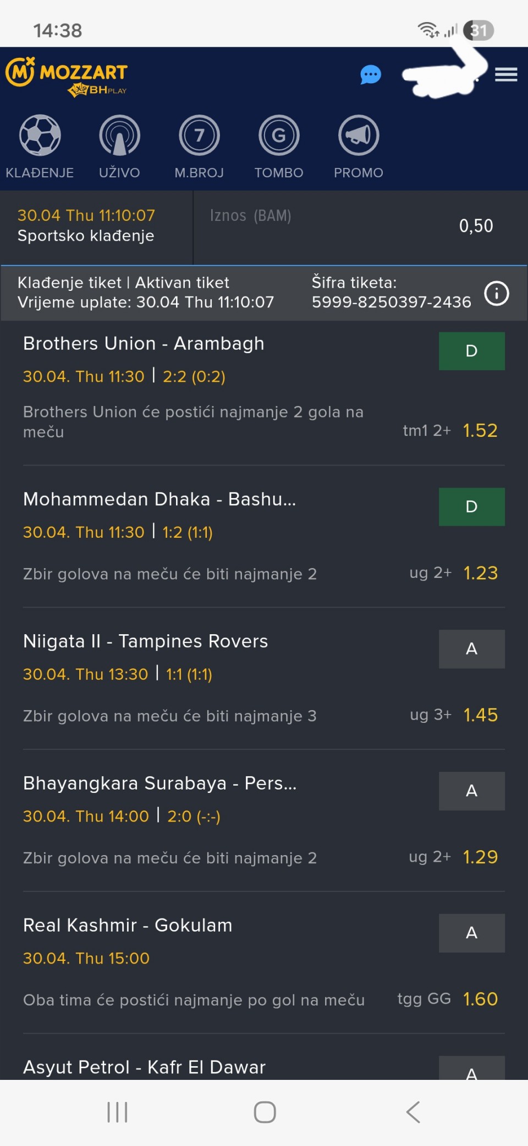
Task: Open the blue chat bubble icon
Action: click(x=371, y=74)
